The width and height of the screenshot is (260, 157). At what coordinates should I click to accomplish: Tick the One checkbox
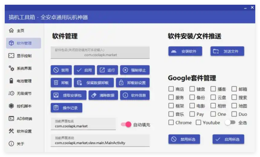pyautogui.click(x=213, y=114)
